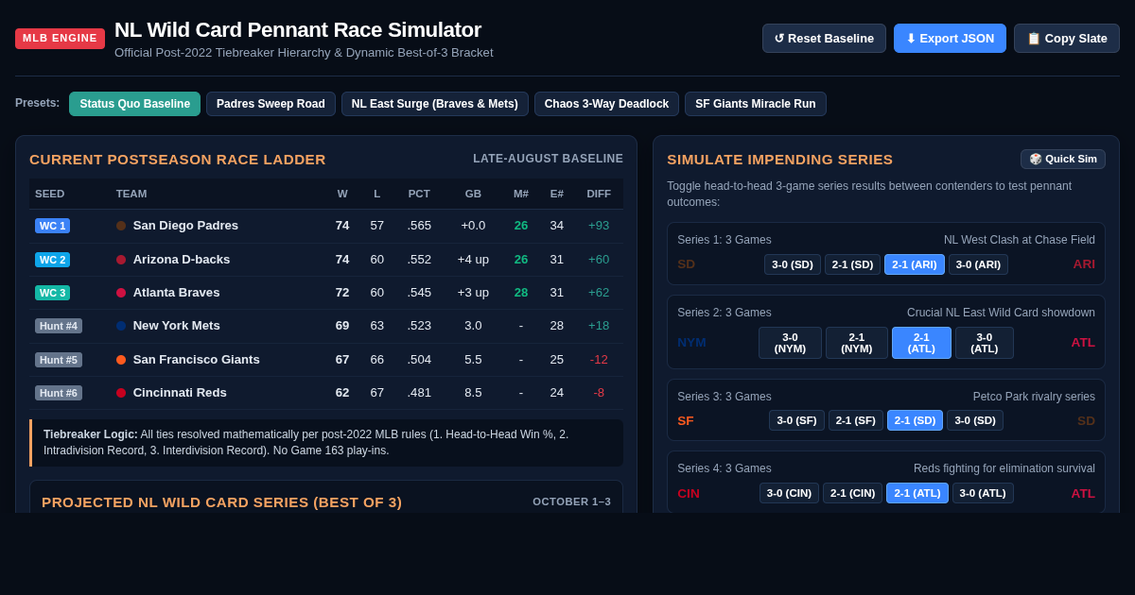Select the Status Quo Baseline preset
The image size is (1135, 595).
pyautogui.click(x=134, y=104)
